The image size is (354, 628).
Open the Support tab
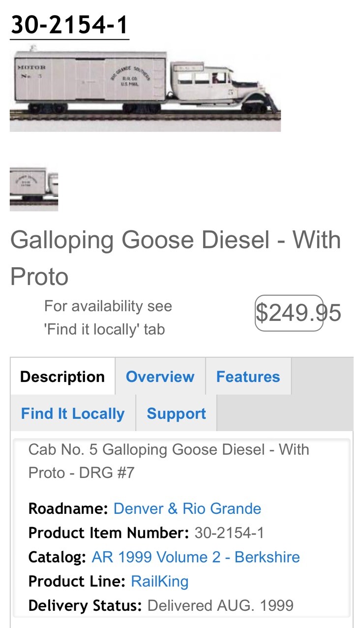(176, 413)
